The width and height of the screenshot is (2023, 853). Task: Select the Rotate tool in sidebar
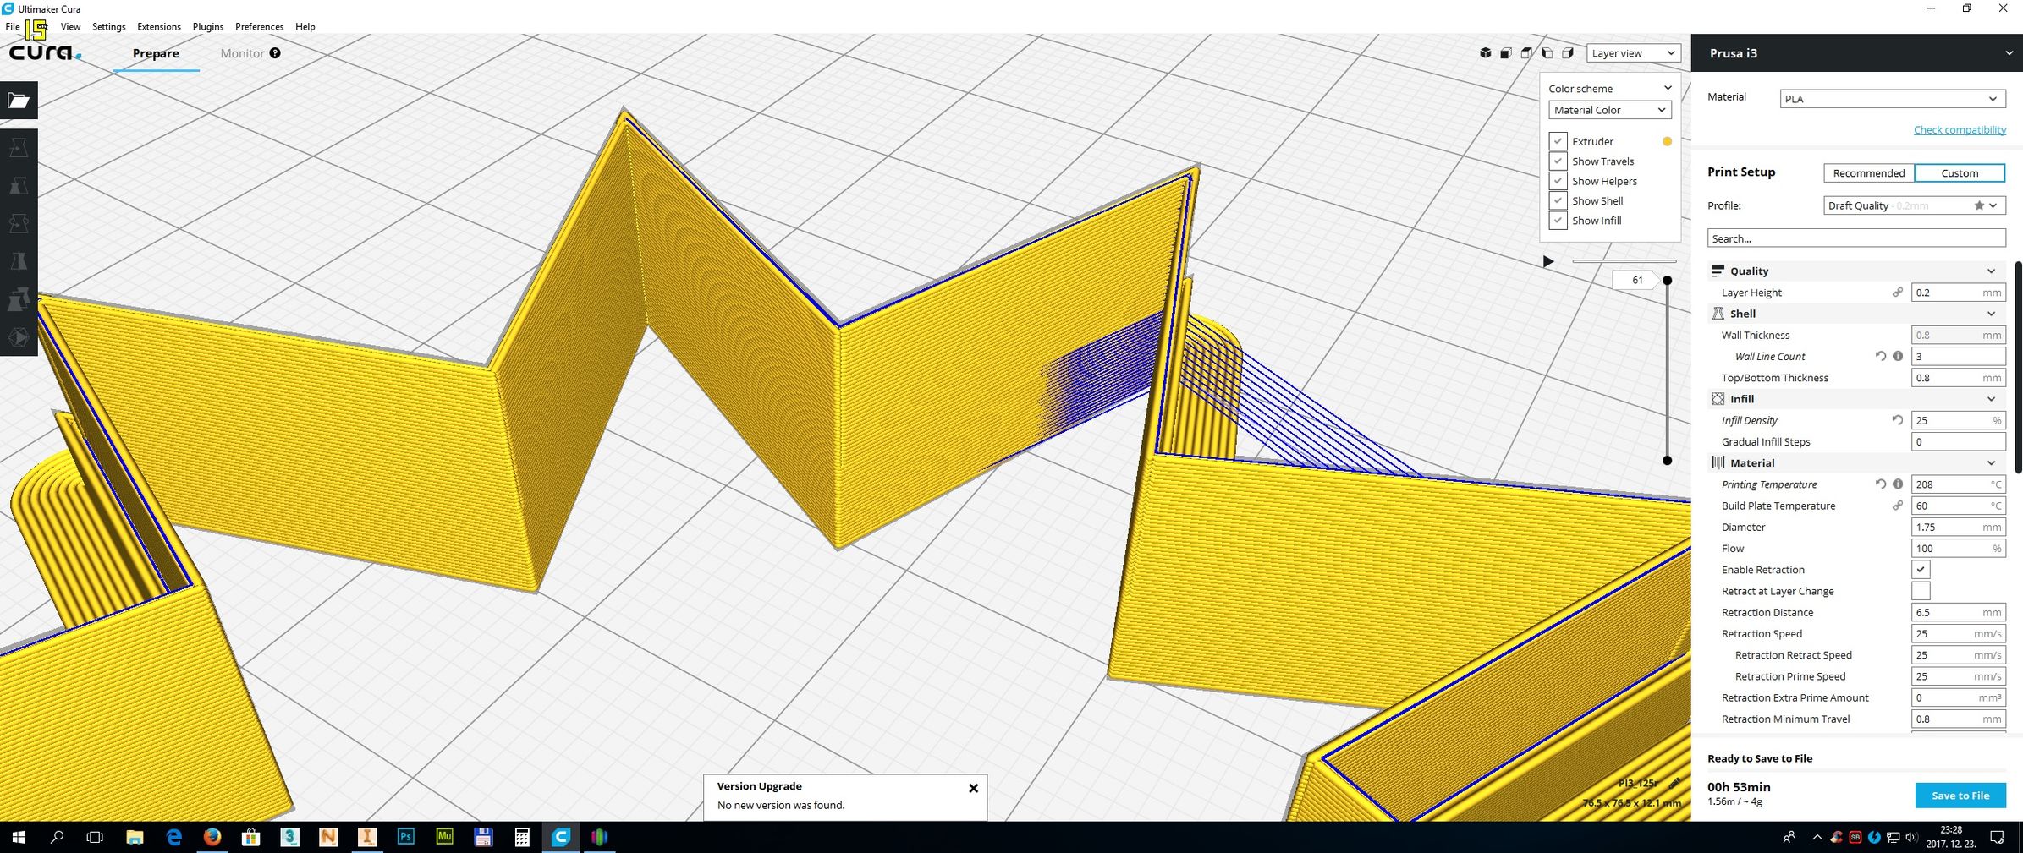point(19,223)
